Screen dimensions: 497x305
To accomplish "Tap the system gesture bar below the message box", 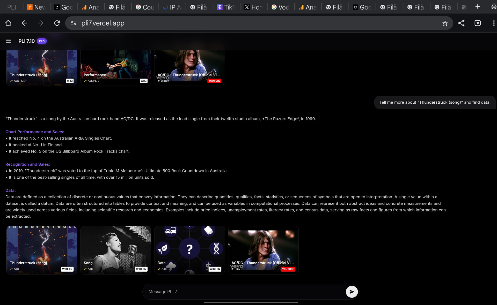I will [251, 302].
